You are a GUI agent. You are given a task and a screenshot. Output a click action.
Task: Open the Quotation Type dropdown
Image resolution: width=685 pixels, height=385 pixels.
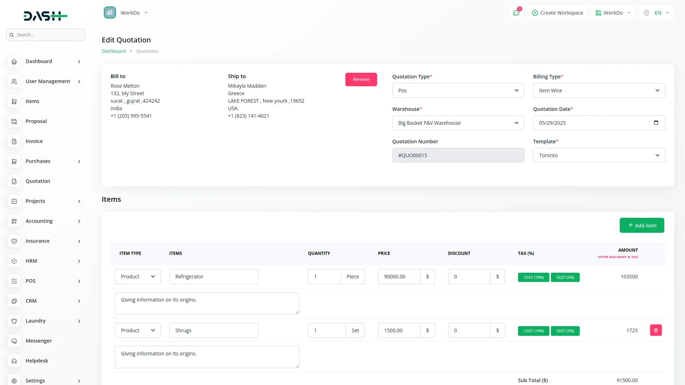click(458, 91)
